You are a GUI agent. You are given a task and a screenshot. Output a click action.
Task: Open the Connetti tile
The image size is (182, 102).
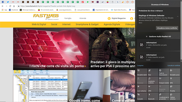point(142,96)
